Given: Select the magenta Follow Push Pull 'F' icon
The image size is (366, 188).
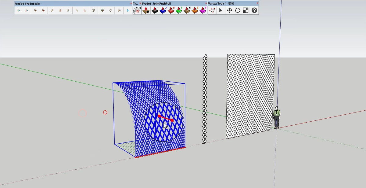Looking at the screenshot, I should coord(203,10).
